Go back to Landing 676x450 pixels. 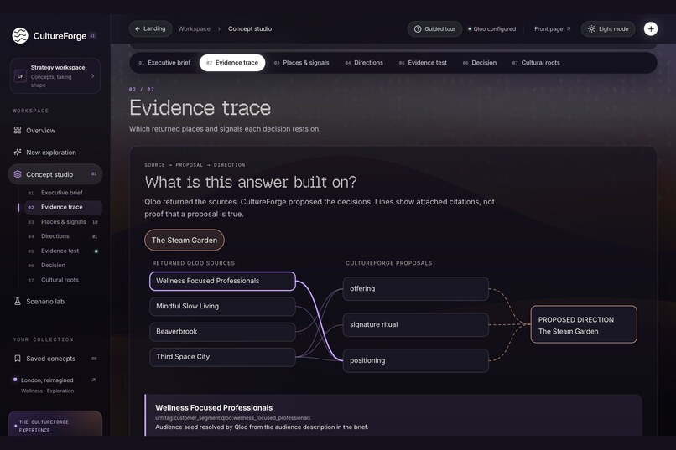[x=150, y=28]
